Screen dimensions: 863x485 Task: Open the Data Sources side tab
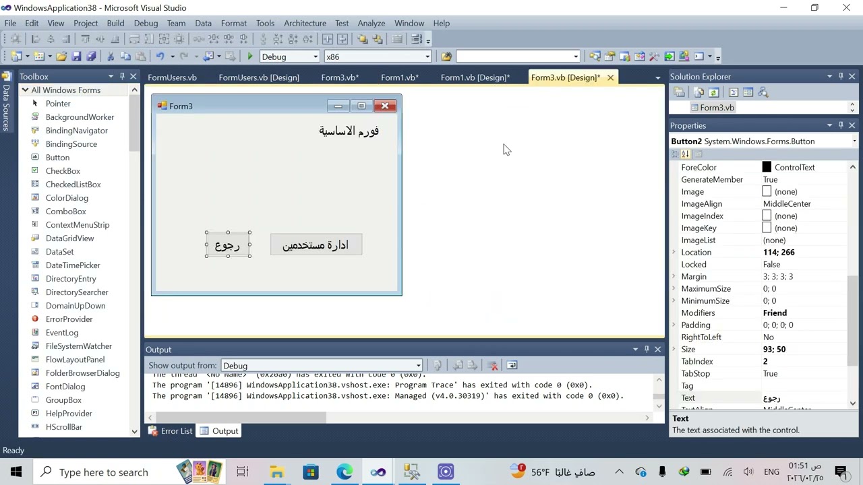click(5, 102)
